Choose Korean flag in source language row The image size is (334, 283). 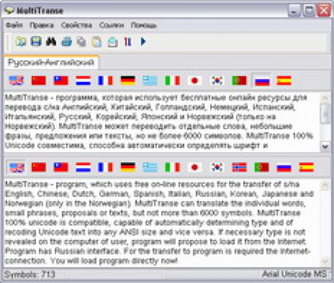click(216, 80)
